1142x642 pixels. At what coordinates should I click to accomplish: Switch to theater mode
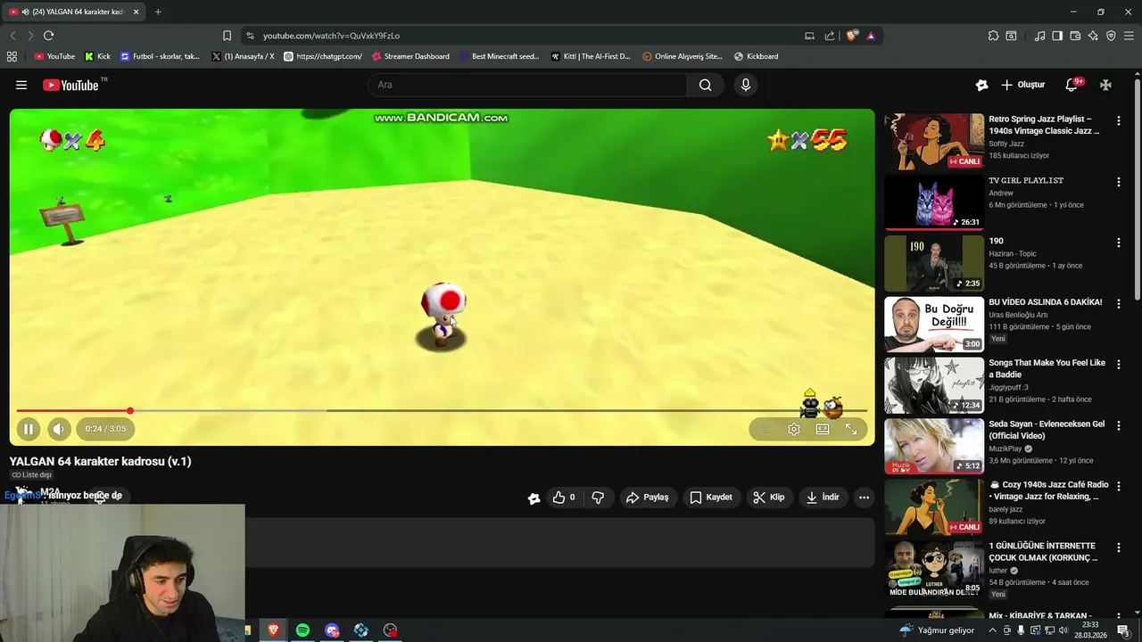[x=823, y=429]
